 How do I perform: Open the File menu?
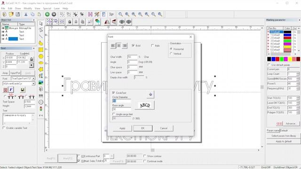[3, 8]
